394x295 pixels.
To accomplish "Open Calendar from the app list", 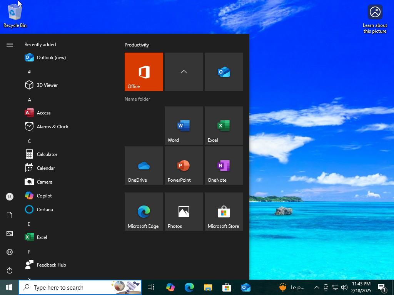I will (x=68, y=168).
